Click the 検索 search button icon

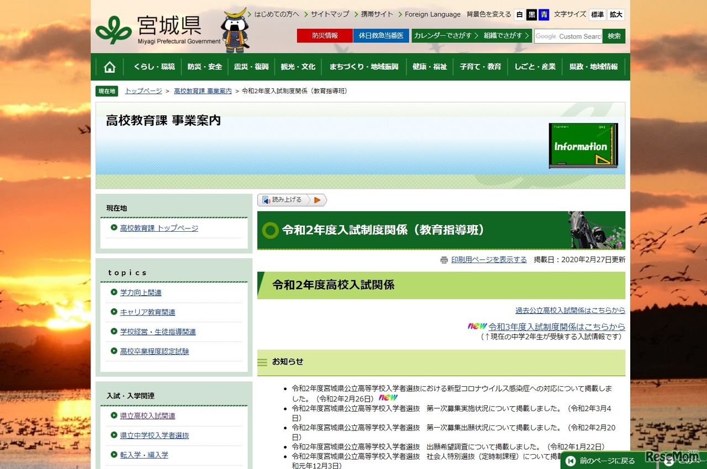(614, 35)
